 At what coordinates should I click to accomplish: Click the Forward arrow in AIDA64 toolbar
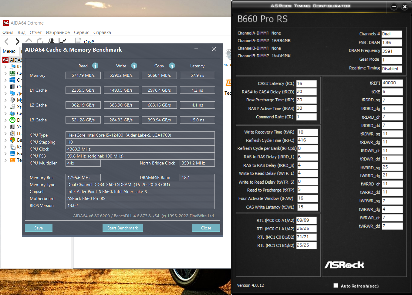pyautogui.click(x=18, y=41)
